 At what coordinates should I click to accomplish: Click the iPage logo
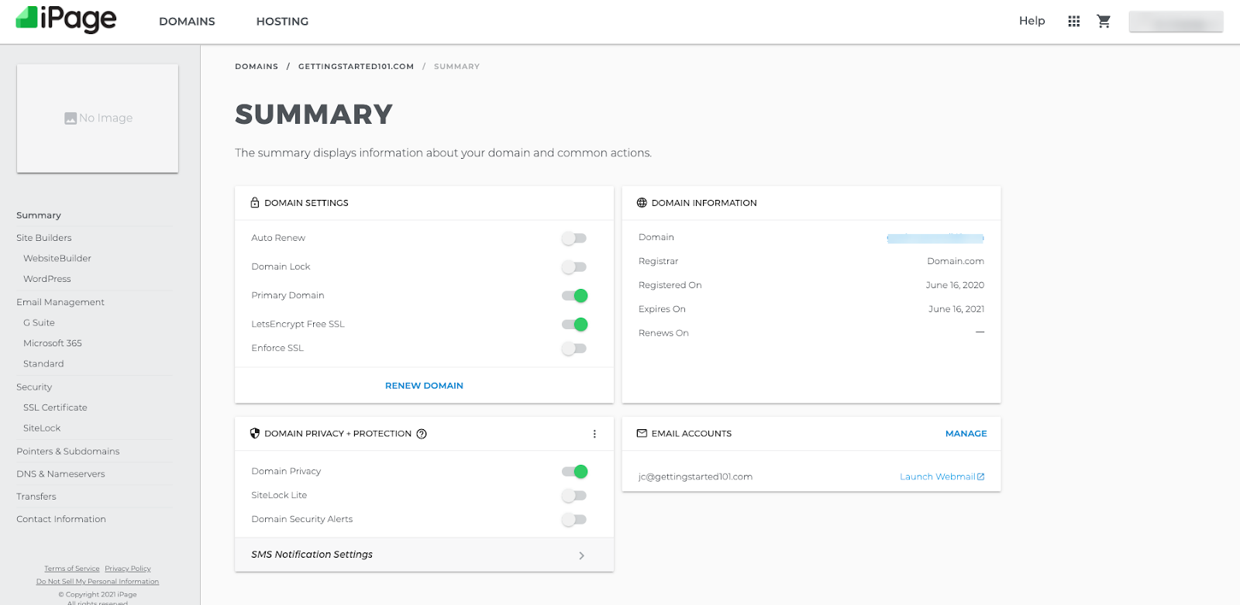click(x=66, y=19)
